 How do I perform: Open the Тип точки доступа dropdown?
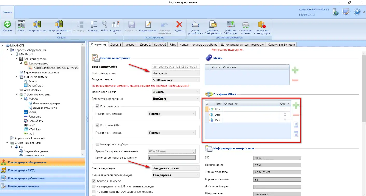coord(175,73)
